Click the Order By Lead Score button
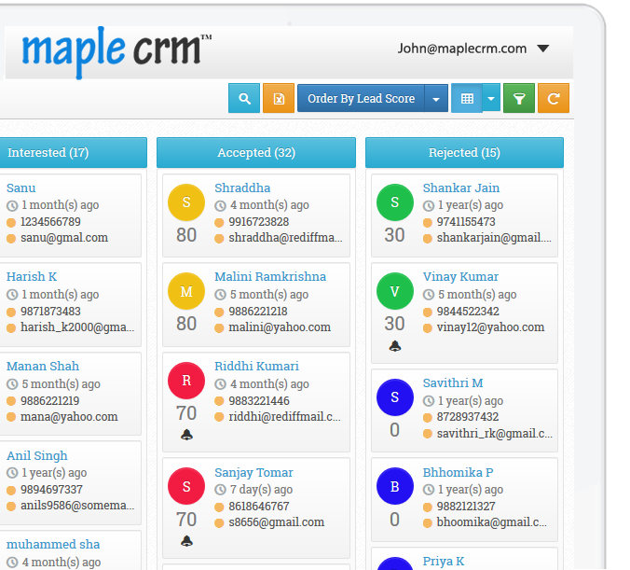This screenshot has width=630, height=570. coord(361,98)
